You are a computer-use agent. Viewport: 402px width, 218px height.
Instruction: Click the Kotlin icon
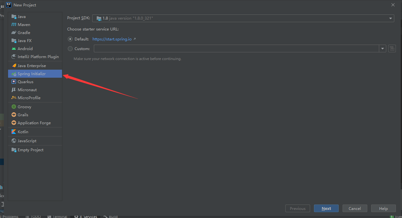[14, 132]
